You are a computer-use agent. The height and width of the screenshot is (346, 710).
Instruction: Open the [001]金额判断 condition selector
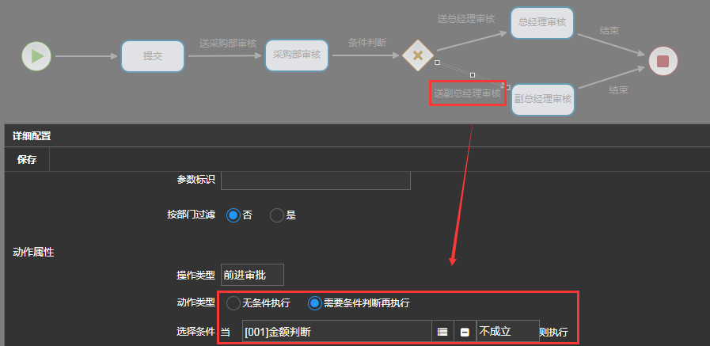point(336,332)
